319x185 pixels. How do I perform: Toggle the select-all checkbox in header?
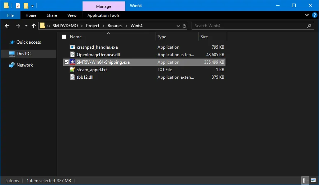coord(64,37)
